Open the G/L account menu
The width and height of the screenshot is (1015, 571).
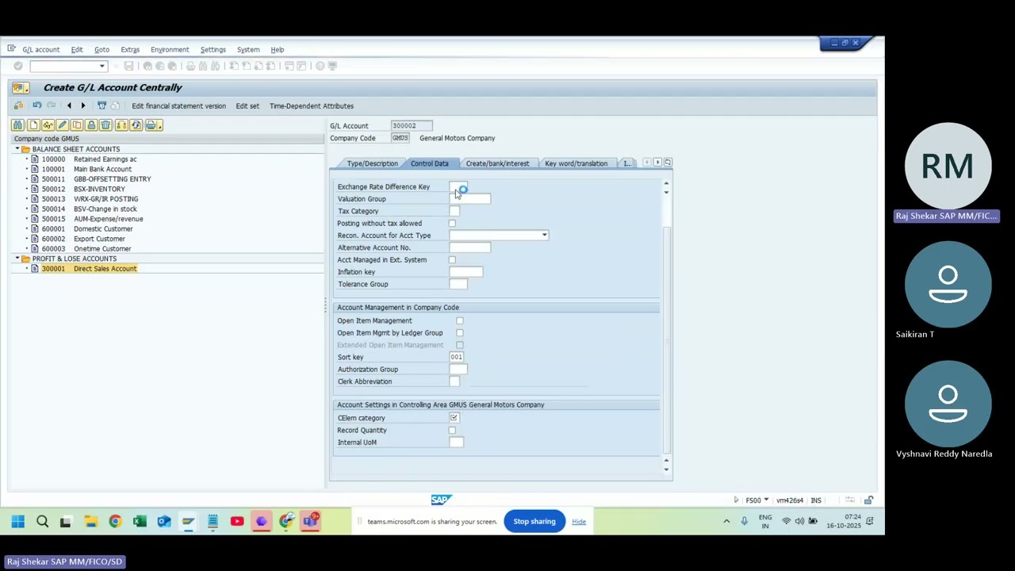coord(40,49)
